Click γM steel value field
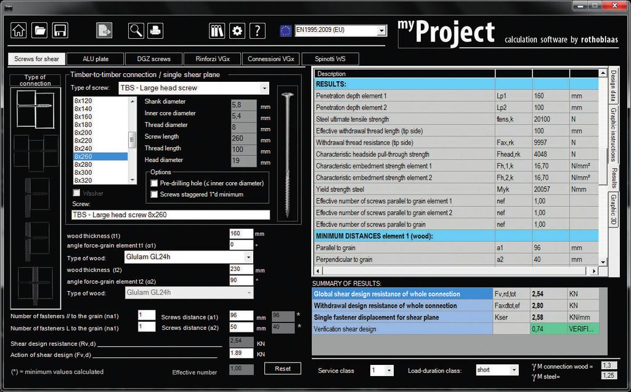631x392 pixels. tap(608, 375)
